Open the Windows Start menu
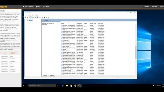 (24, 86)
